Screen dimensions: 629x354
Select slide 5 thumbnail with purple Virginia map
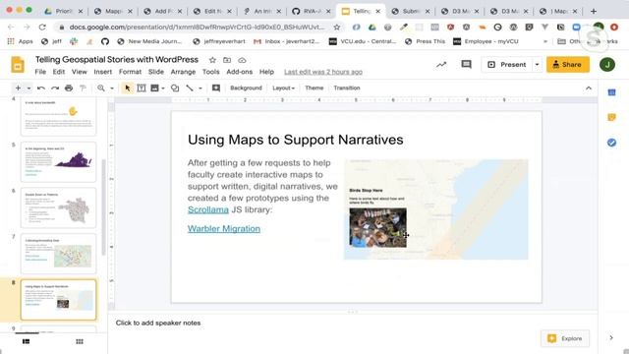pos(59,161)
